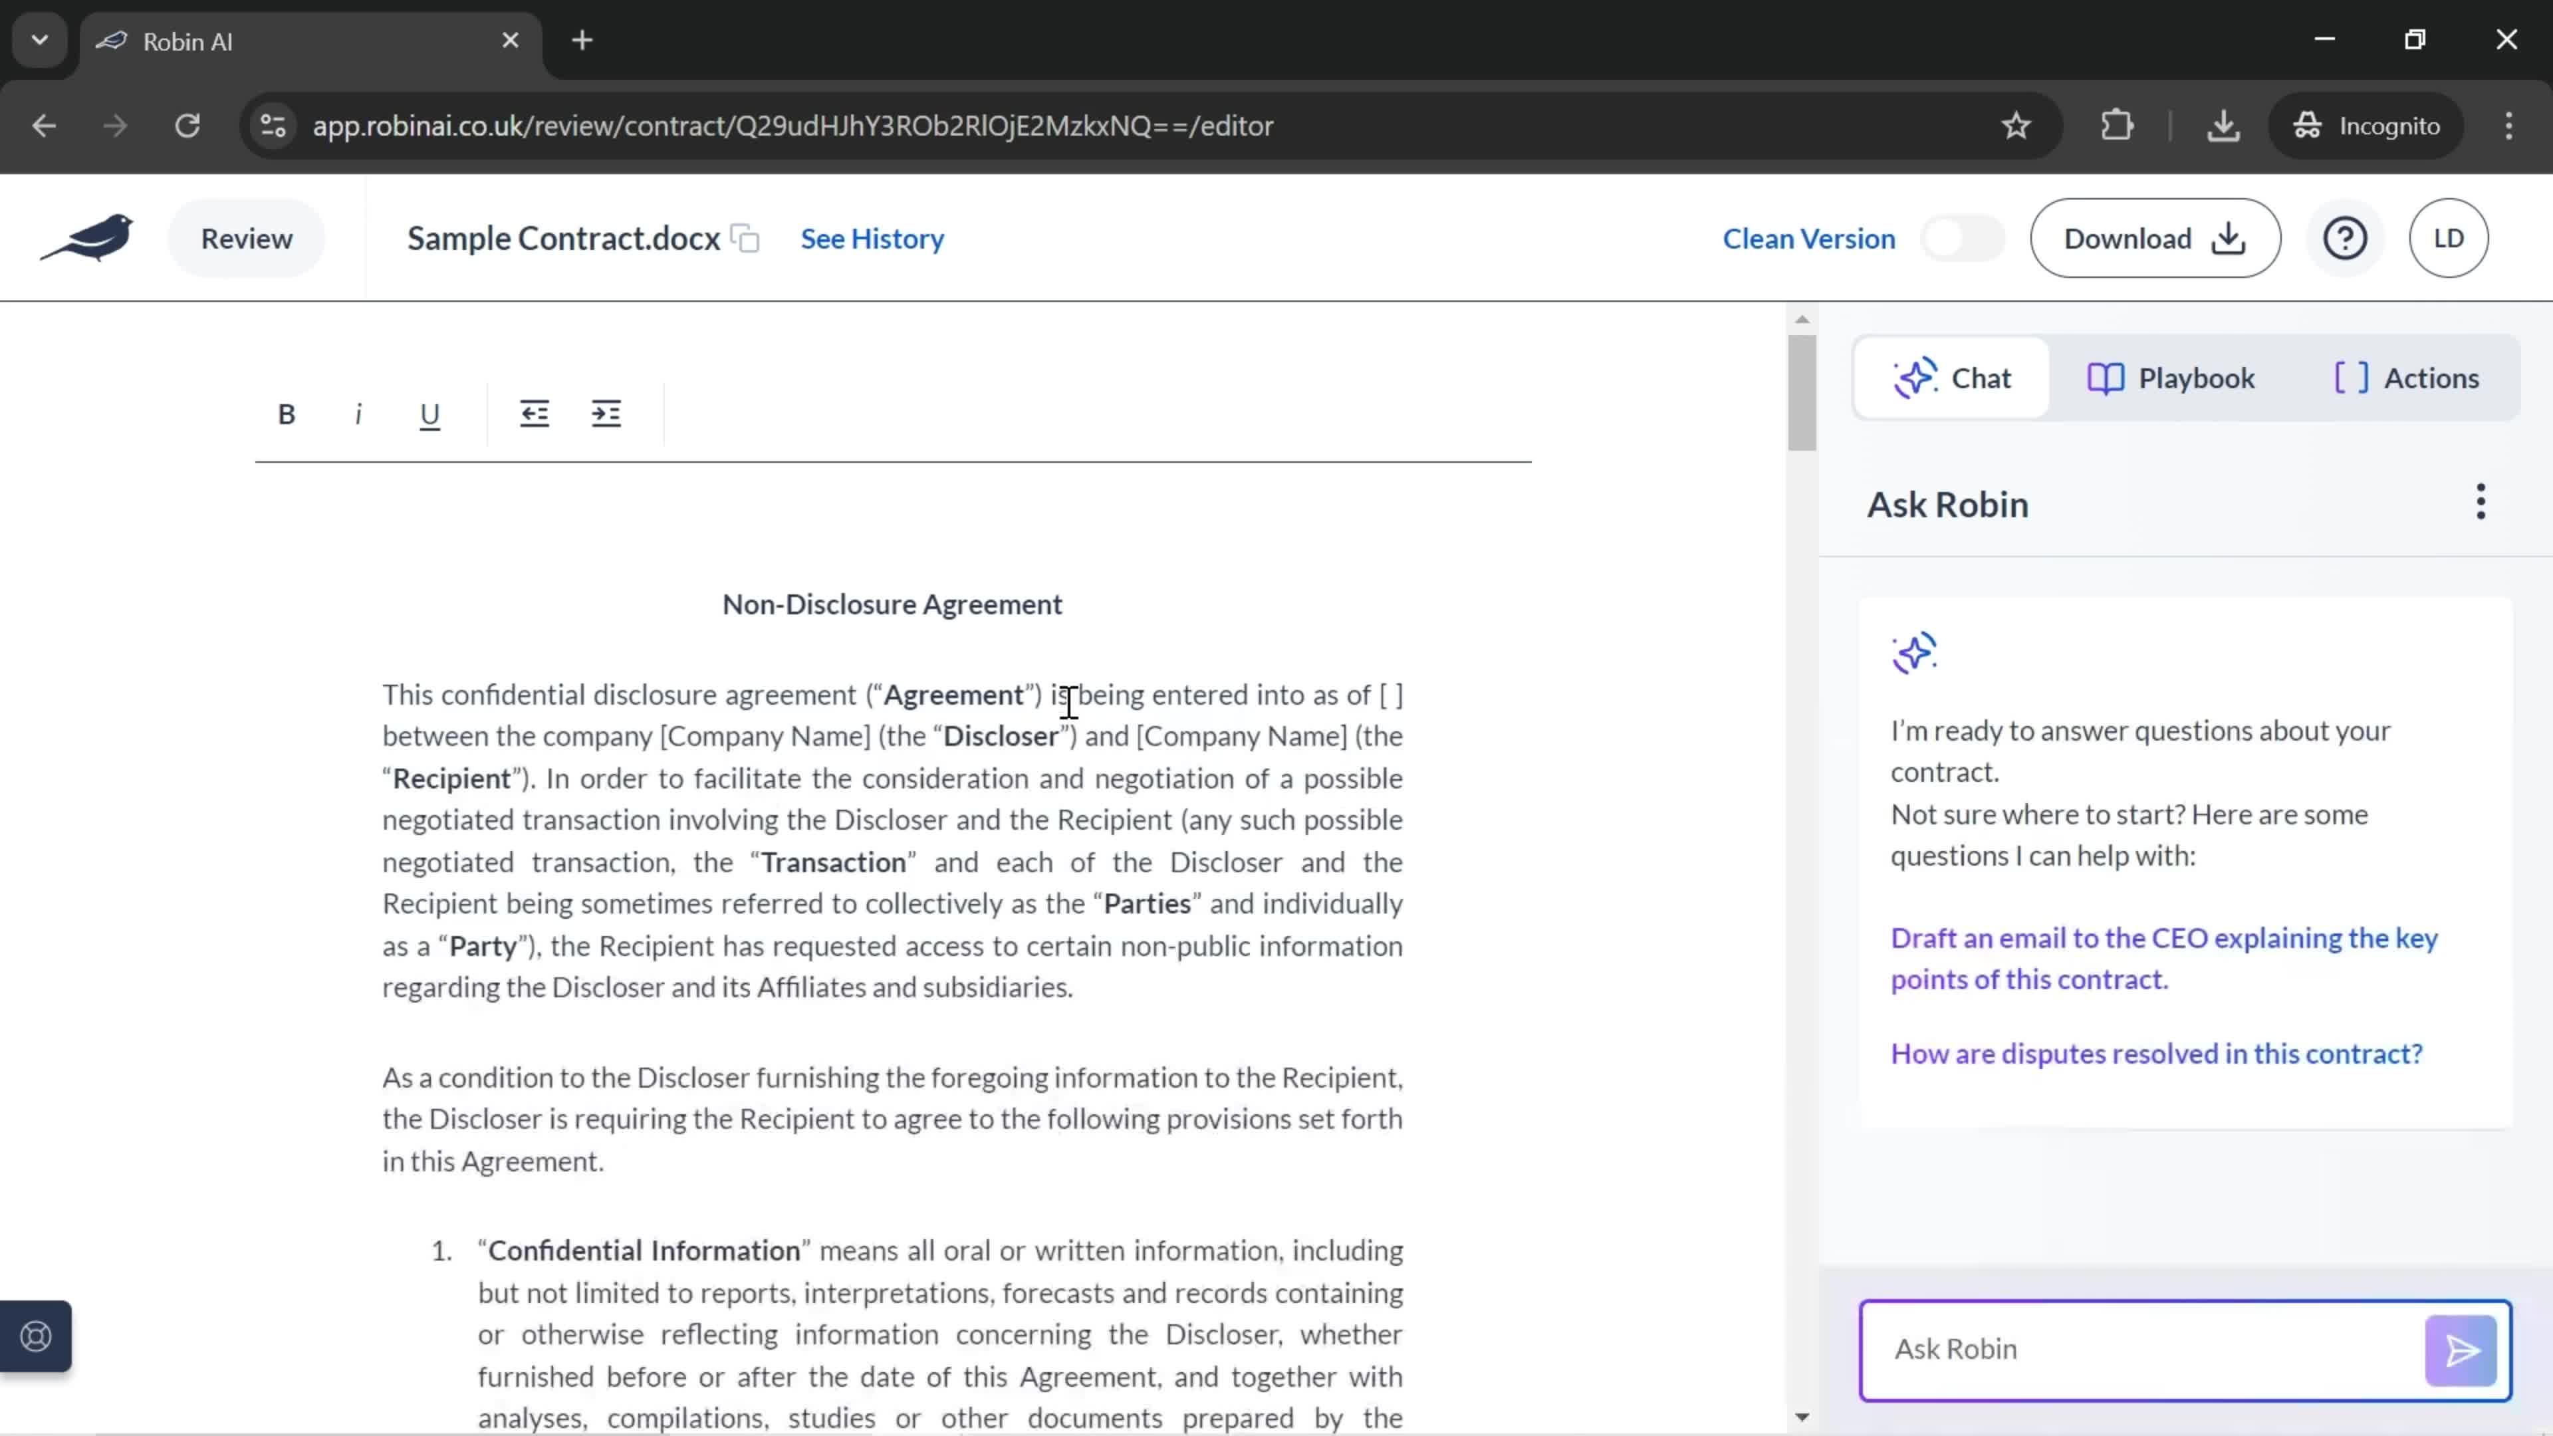Screen dimensions: 2553x1436
Task: Click the increase indent icon
Action: tap(607, 414)
